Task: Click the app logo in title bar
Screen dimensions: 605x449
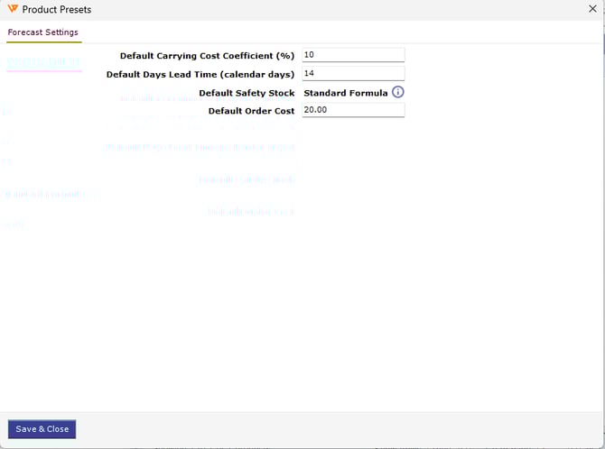Action: pyautogui.click(x=12, y=9)
